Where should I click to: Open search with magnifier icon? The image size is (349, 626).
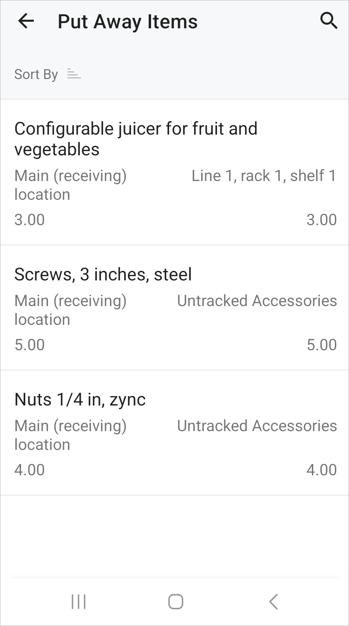(x=329, y=21)
